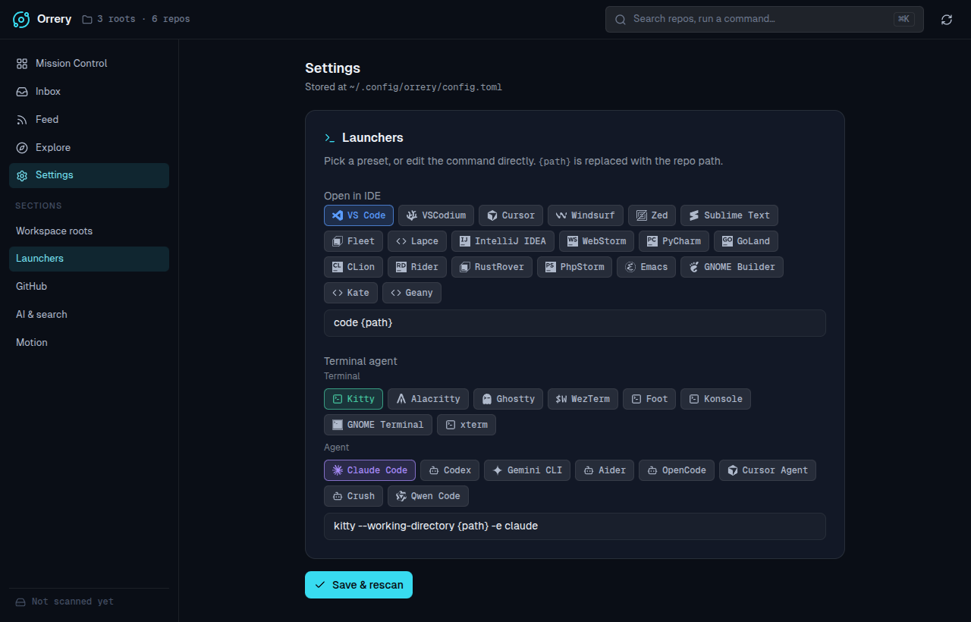Open the AI & search section
Viewport: 971px width, 622px height.
(89, 315)
